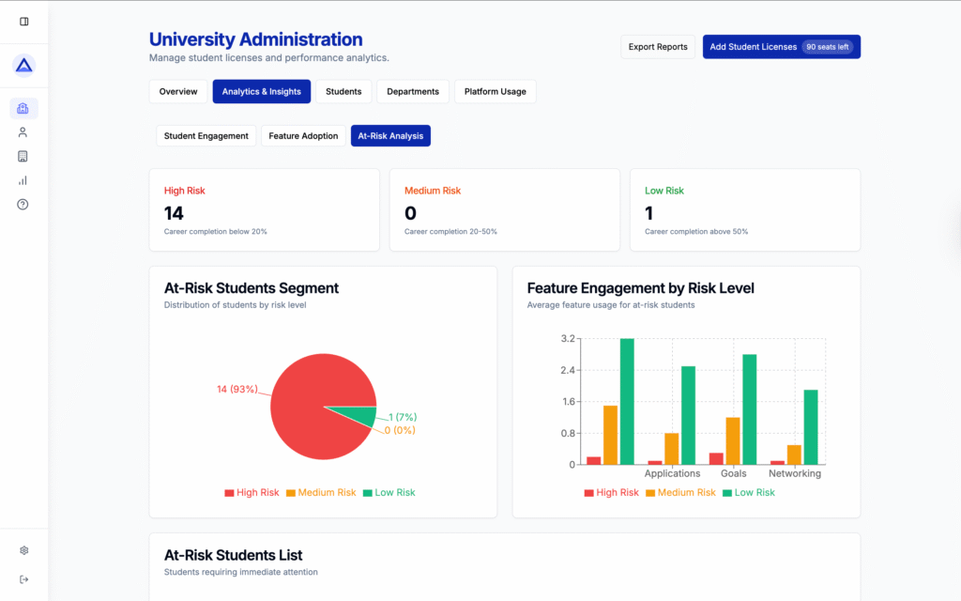Click the app logo triangle icon
Viewport: 961px width, 601px height.
point(23,66)
